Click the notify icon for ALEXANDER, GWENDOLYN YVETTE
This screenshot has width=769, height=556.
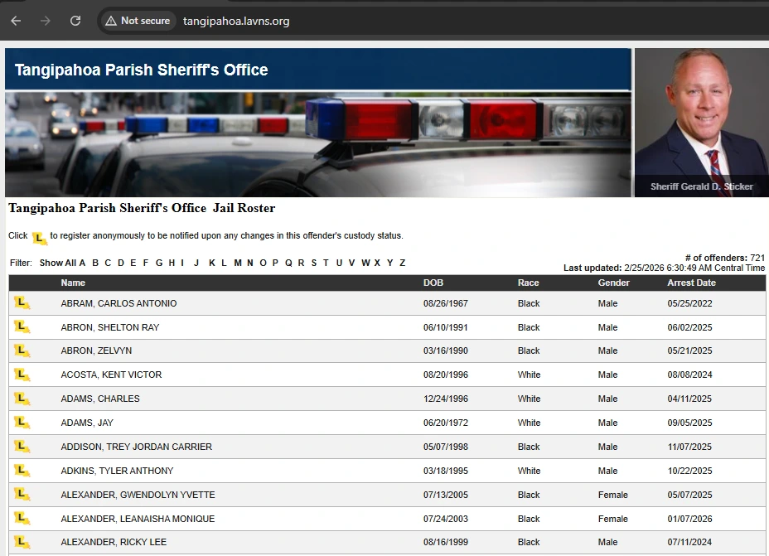coord(22,494)
